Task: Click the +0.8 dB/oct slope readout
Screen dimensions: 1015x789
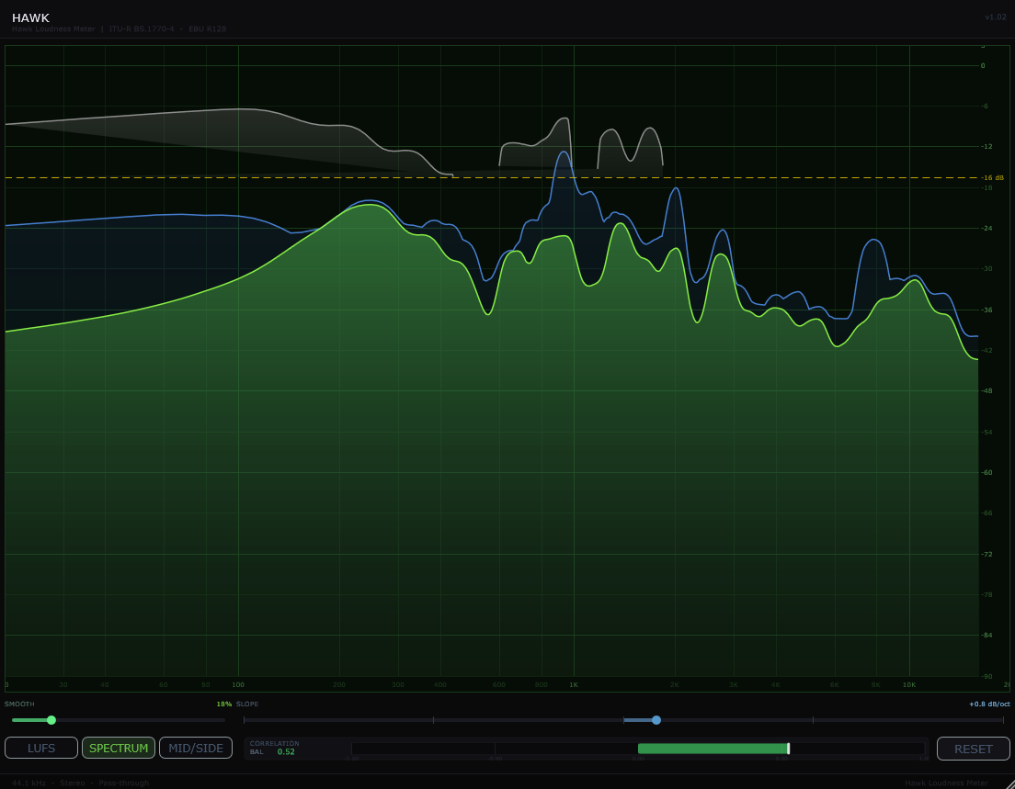Action: click(x=988, y=704)
